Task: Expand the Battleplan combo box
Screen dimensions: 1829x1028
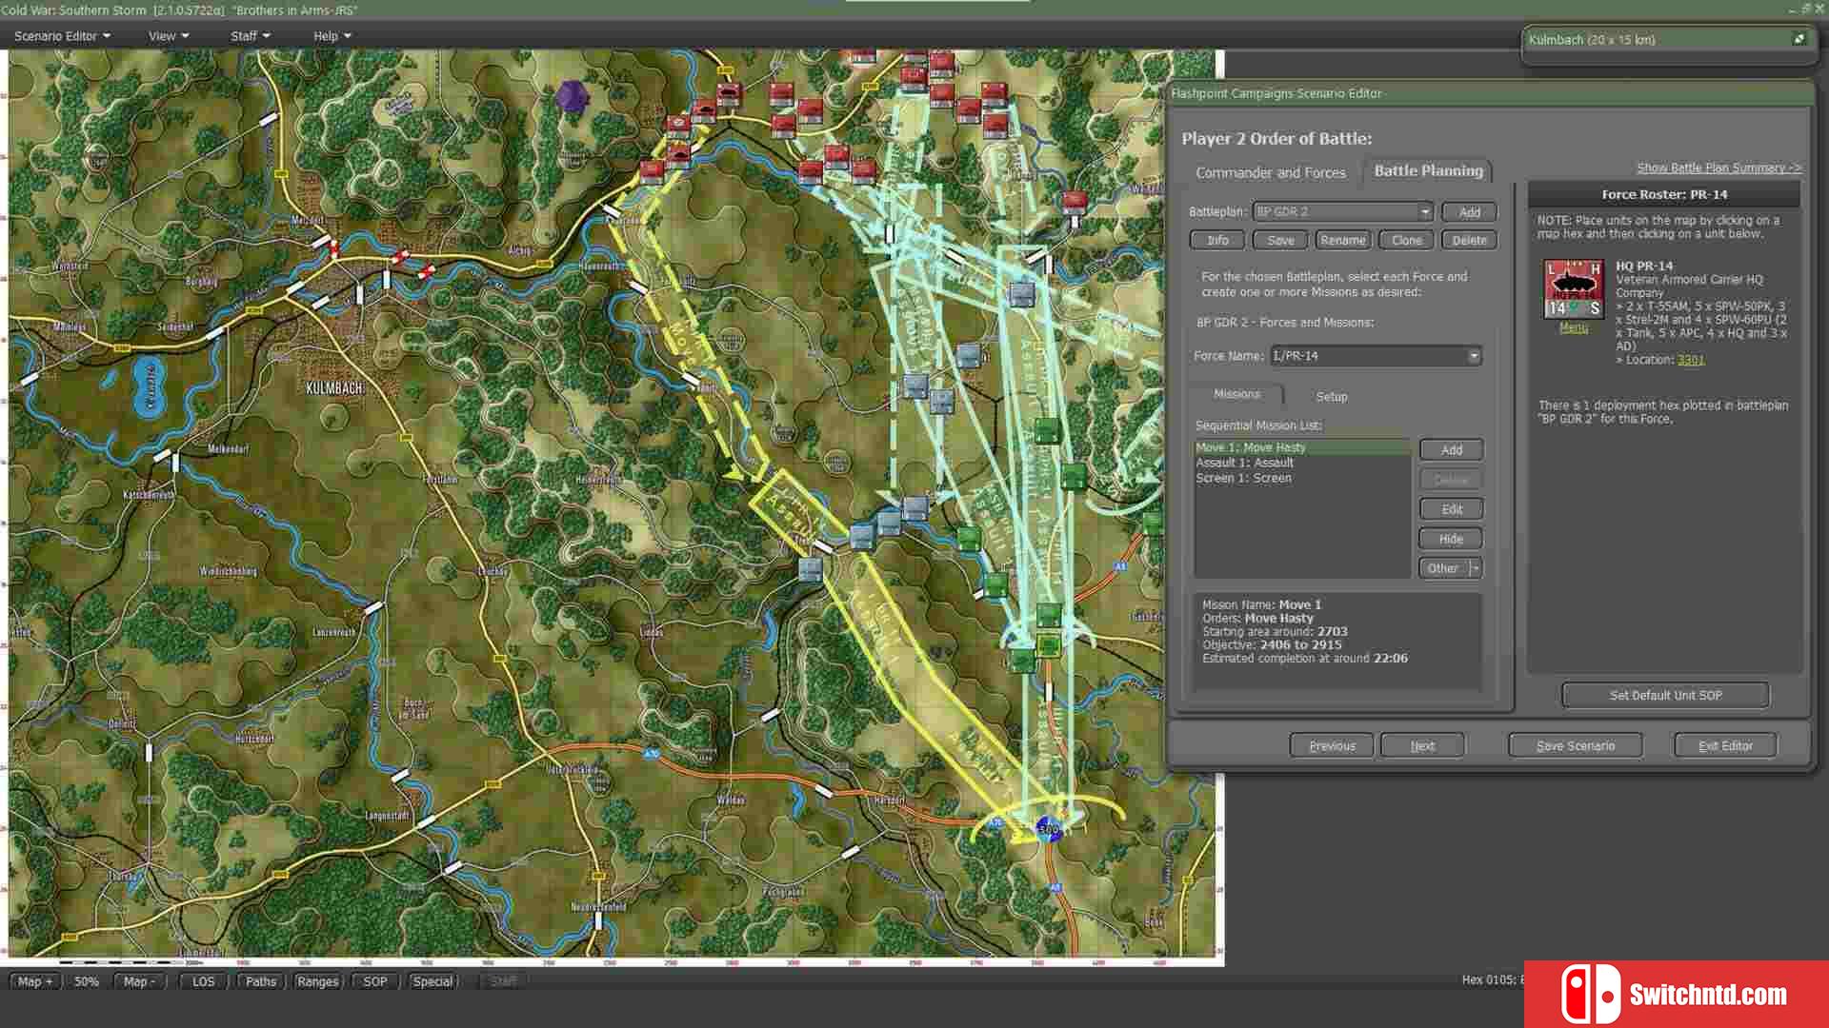Action: [1425, 211]
